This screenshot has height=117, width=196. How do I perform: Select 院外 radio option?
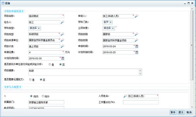tap(43, 96)
